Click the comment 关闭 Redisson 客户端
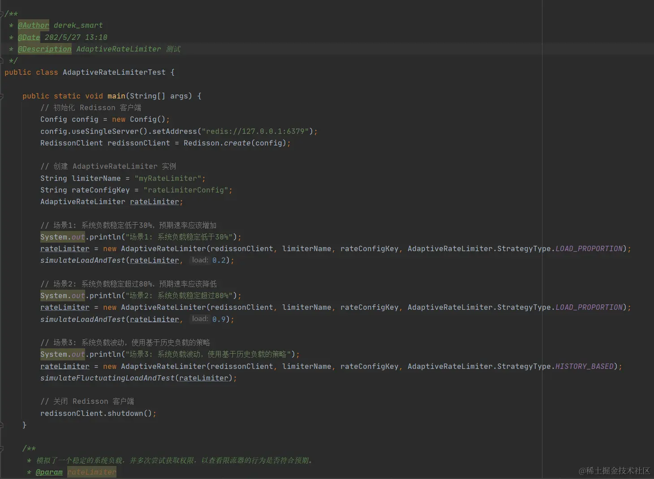The image size is (654, 479). 87,401
